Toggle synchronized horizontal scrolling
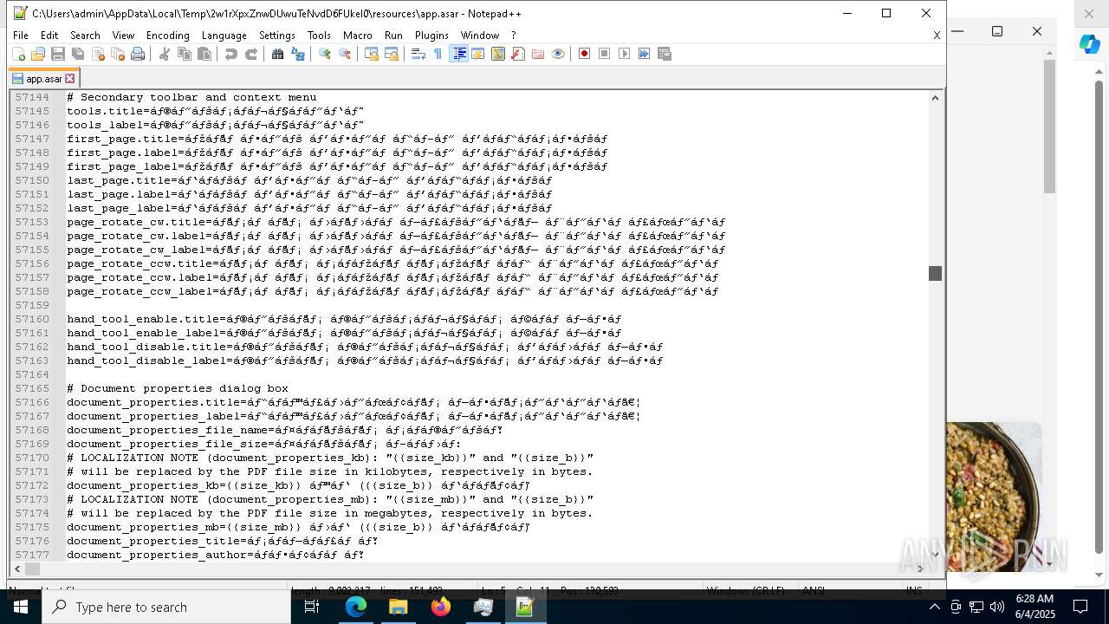1109x624 pixels. pos(392,54)
